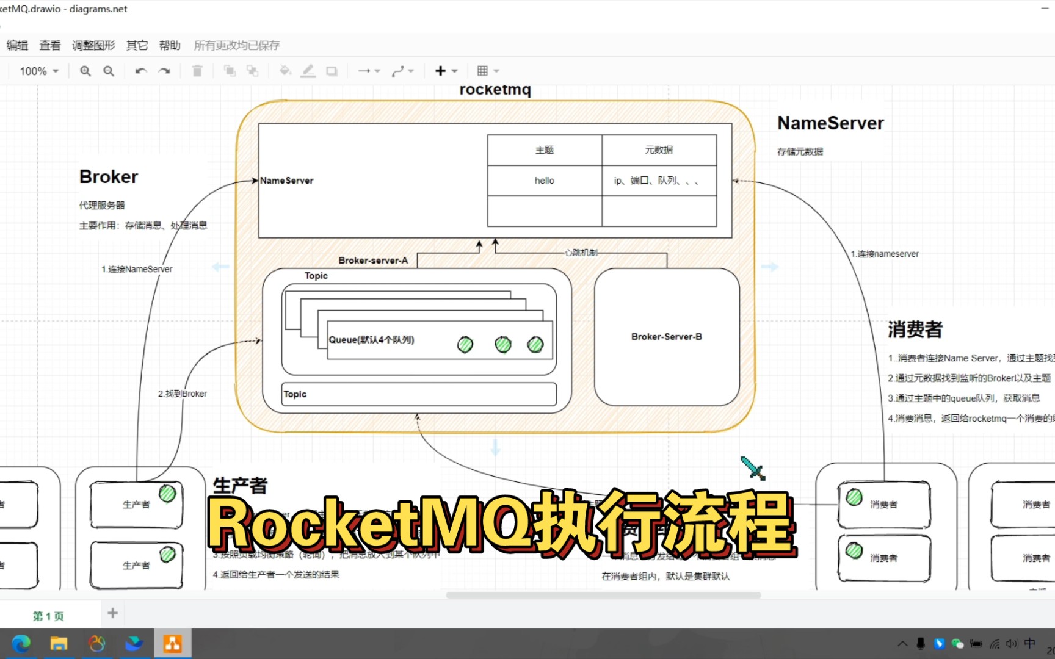1055x659 pixels.
Task: Click the rocketmq title text
Action: (x=495, y=90)
